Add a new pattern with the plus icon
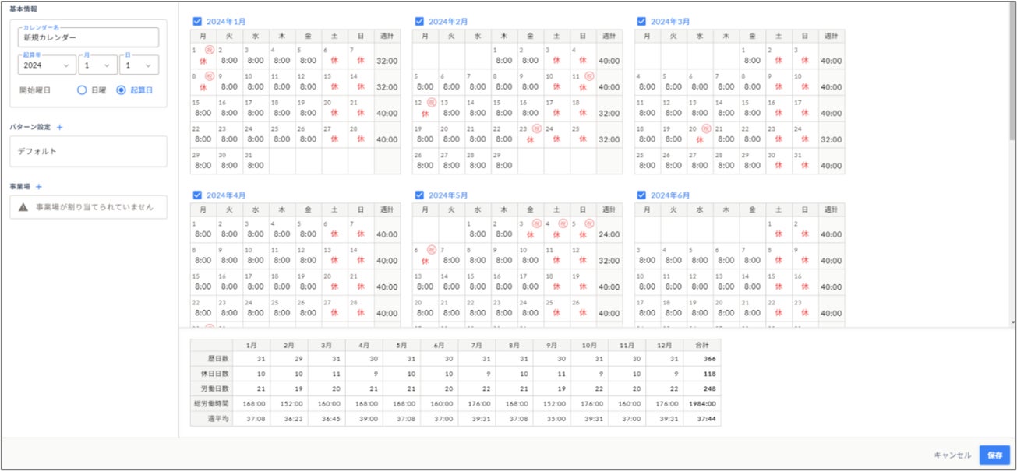 (60, 126)
